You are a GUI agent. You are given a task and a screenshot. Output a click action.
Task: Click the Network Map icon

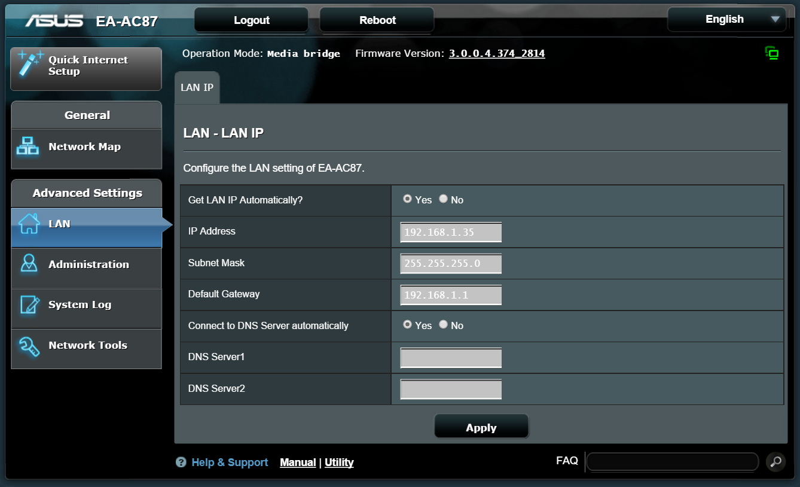(x=28, y=147)
